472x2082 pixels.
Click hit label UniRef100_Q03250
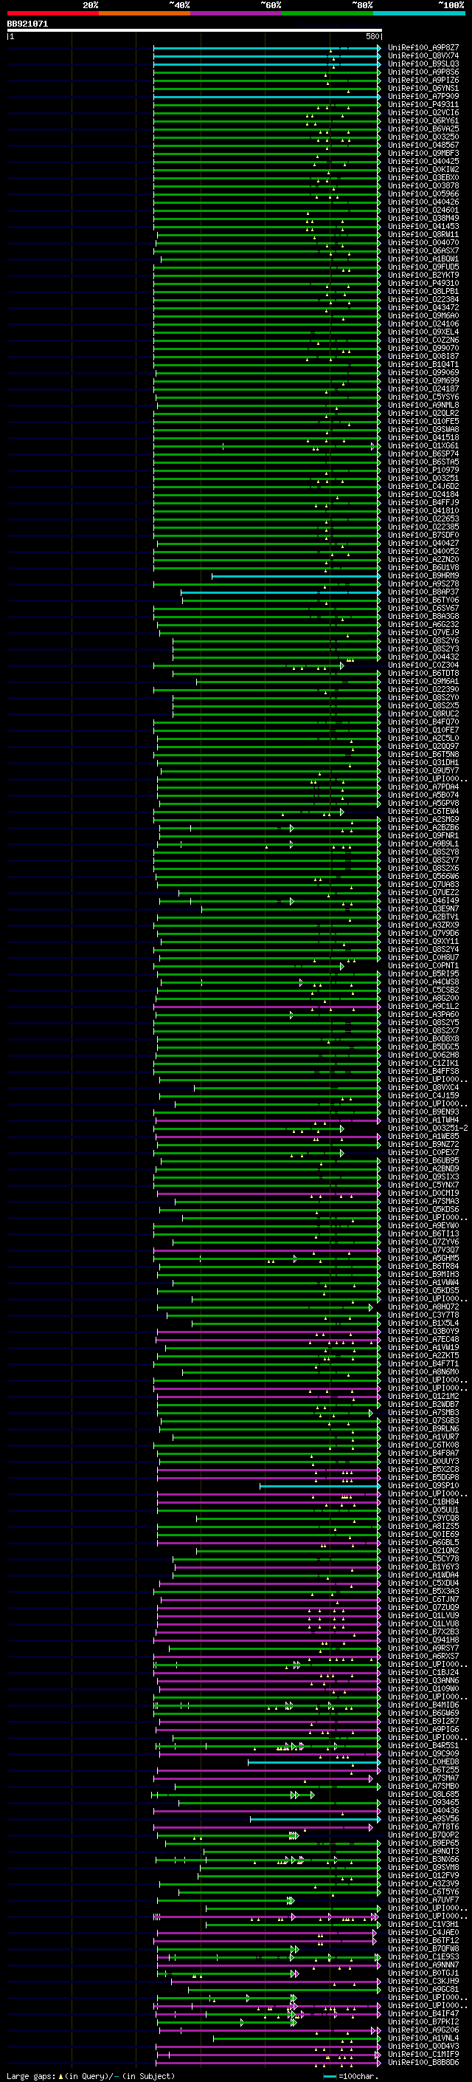point(423,137)
